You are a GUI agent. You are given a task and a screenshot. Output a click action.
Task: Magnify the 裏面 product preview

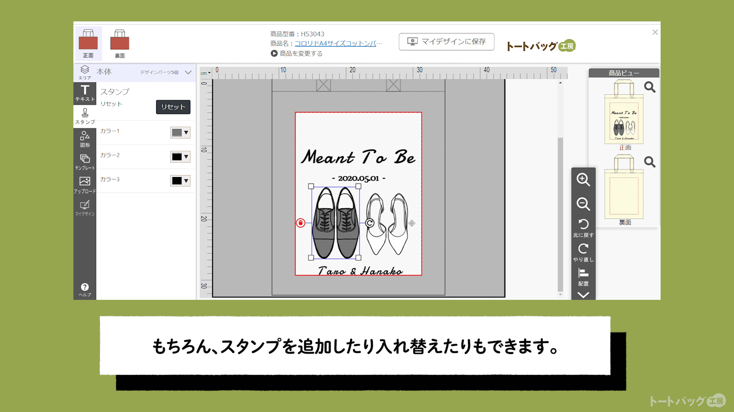(650, 162)
